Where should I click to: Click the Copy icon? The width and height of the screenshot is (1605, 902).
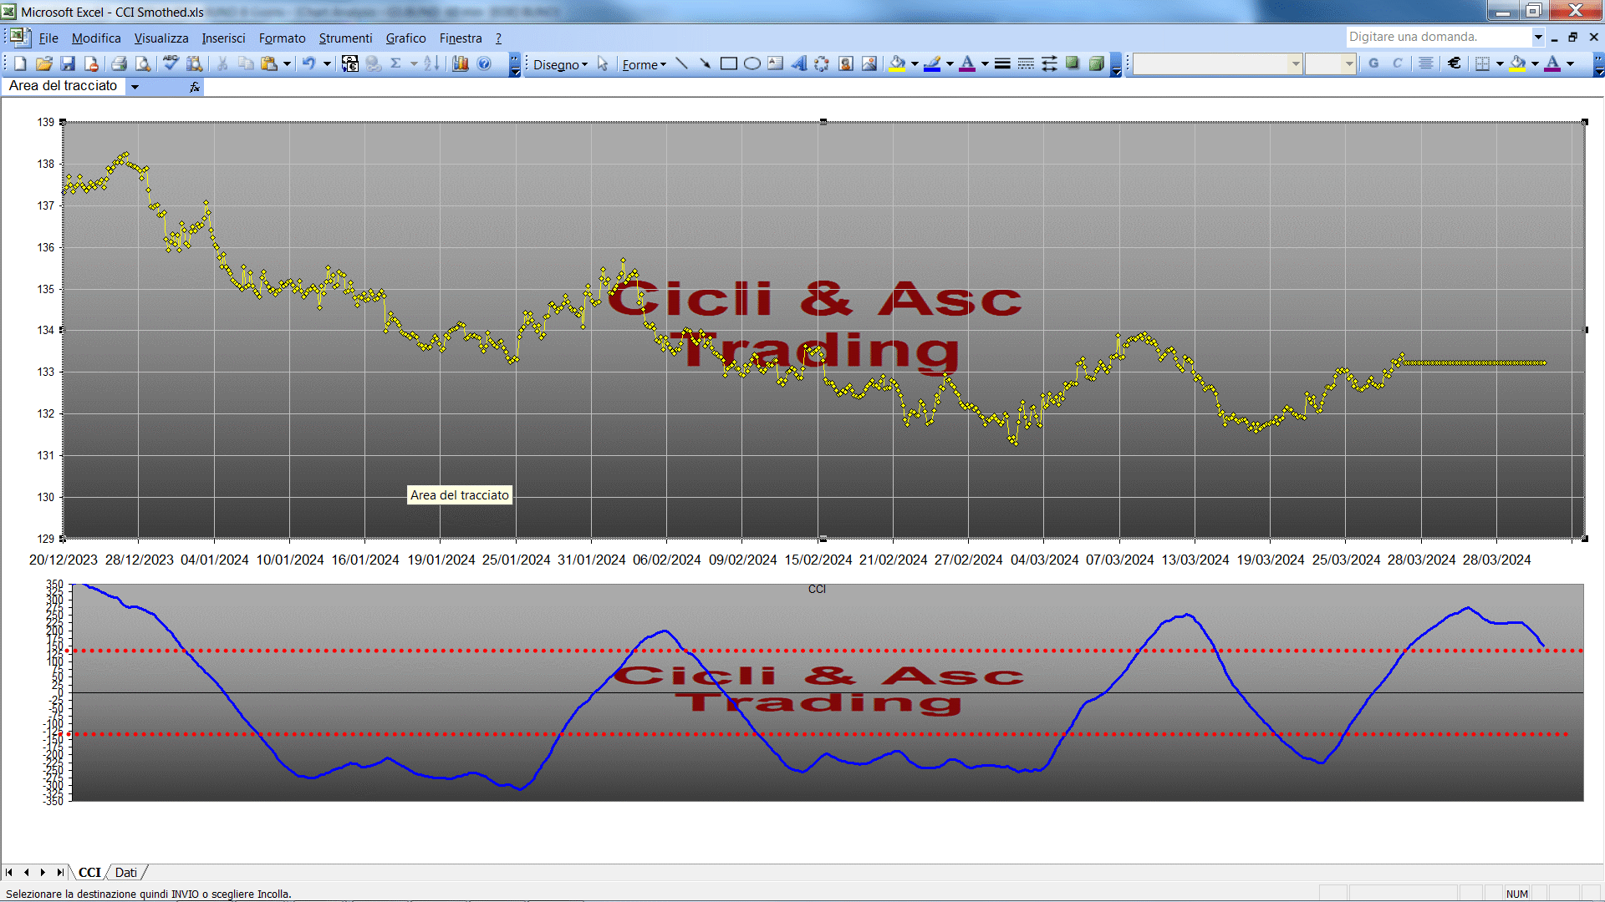click(246, 63)
